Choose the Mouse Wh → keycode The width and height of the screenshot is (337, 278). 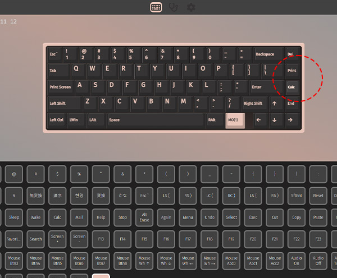tap(210, 261)
